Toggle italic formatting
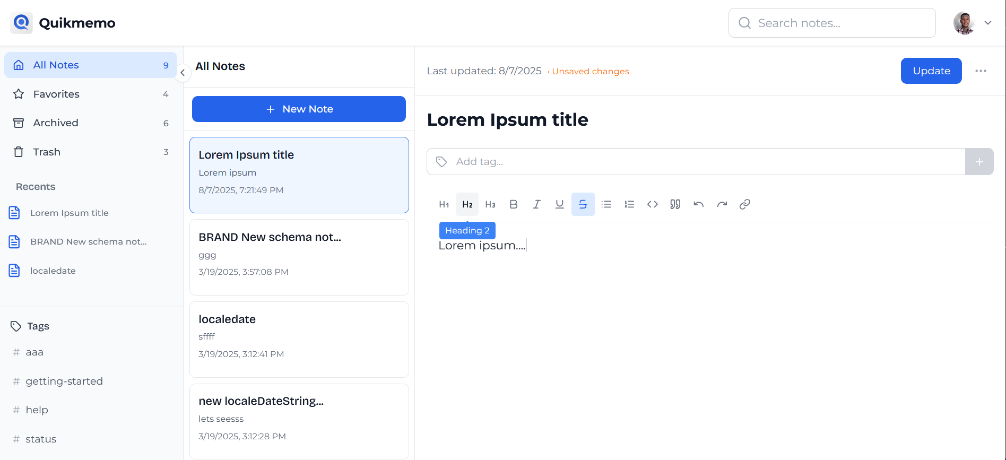1006x460 pixels. pos(536,204)
